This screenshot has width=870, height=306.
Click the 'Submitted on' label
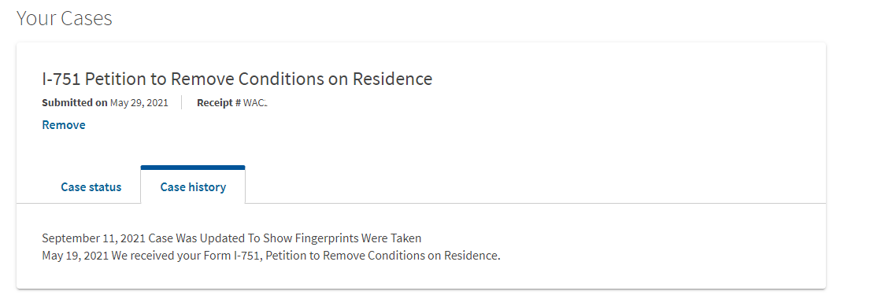point(75,103)
